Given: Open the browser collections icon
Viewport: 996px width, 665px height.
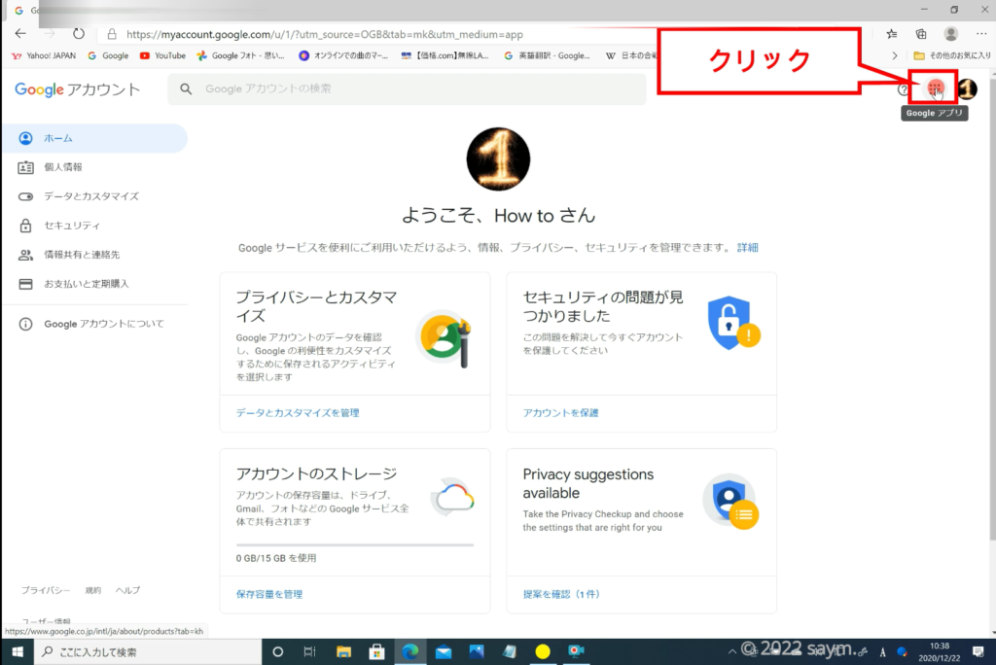Looking at the screenshot, I should (x=920, y=33).
